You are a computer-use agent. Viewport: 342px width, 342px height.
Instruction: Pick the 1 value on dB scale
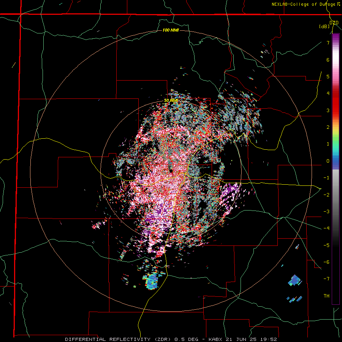point(328,144)
